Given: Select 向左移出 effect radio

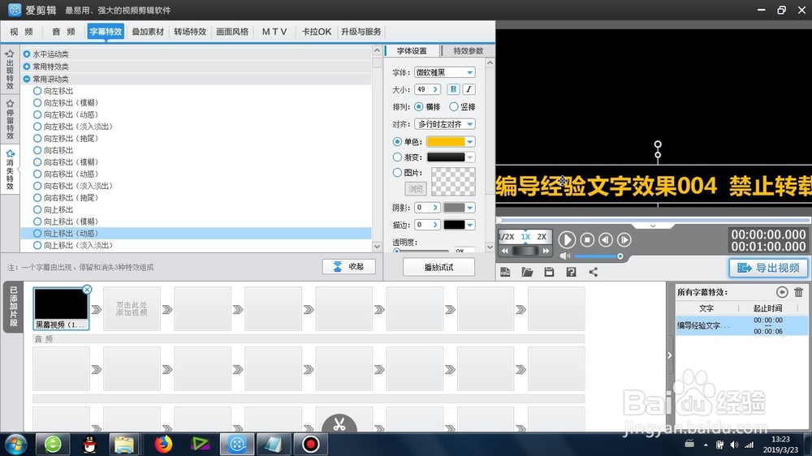Looking at the screenshot, I should point(37,91).
